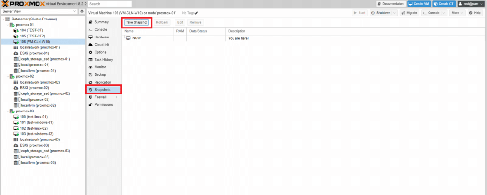Select ESXi (proxmox-01) storage
487x195 pixels.
(x=35, y=53)
